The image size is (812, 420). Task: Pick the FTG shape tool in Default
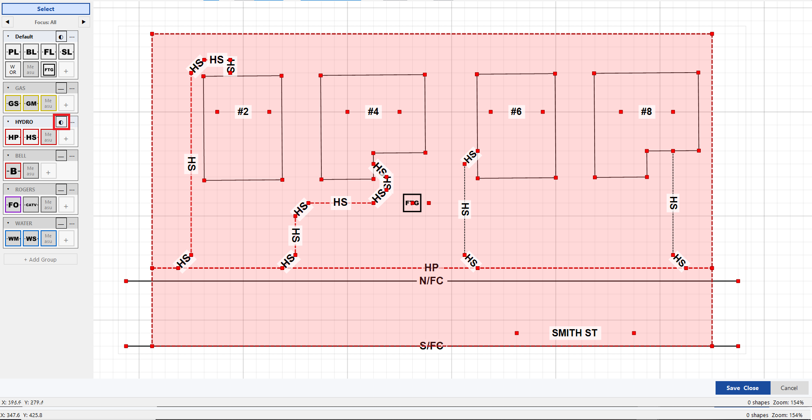point(49,69)
